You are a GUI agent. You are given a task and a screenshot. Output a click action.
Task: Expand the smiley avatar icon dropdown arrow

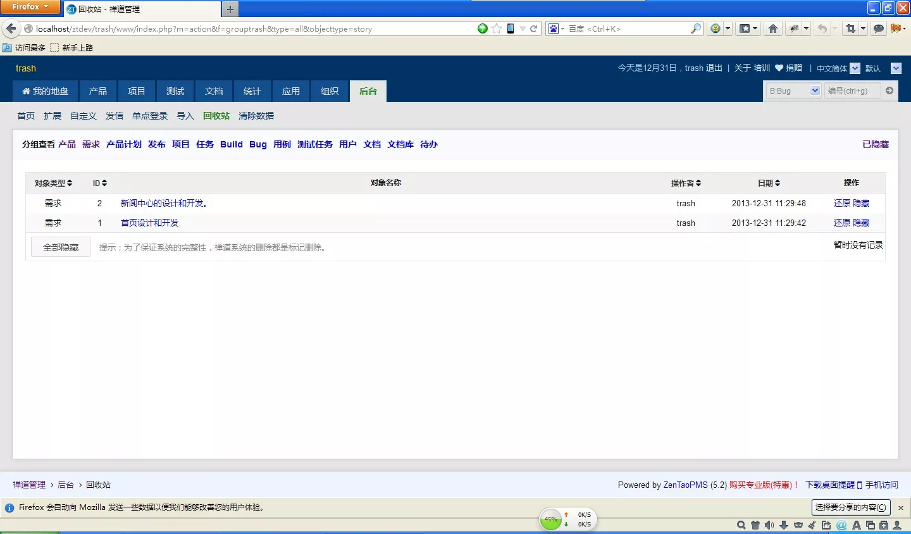coord(728,28)
